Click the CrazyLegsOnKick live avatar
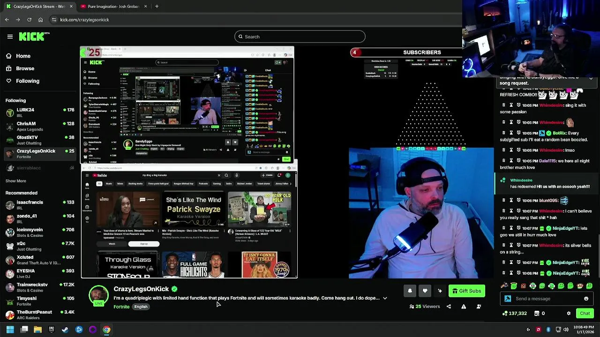600x337 pixels. (98, 296)
